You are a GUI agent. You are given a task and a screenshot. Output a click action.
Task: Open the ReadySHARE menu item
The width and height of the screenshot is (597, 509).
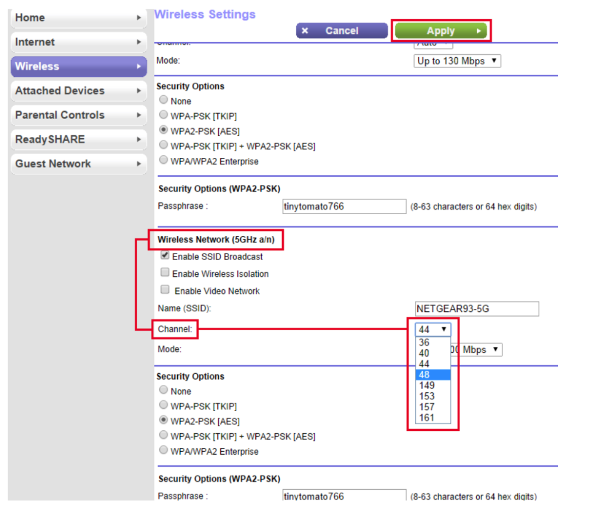tap(78, 140)
